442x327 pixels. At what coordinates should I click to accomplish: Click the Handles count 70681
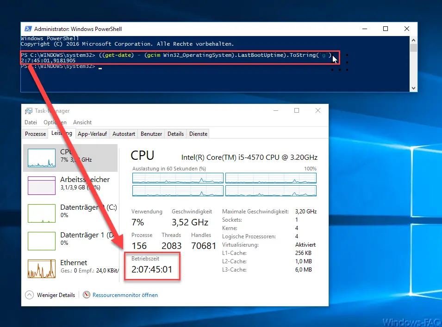point(204,246)
